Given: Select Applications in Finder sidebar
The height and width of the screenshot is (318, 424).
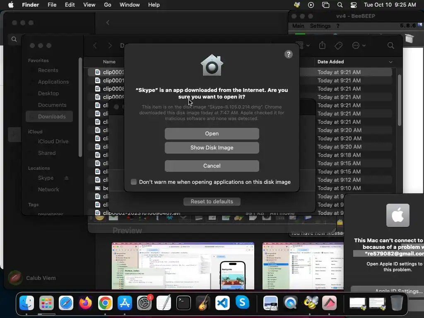Looking at the screenshot, I should pyautogui.click(x=53, y=82).
